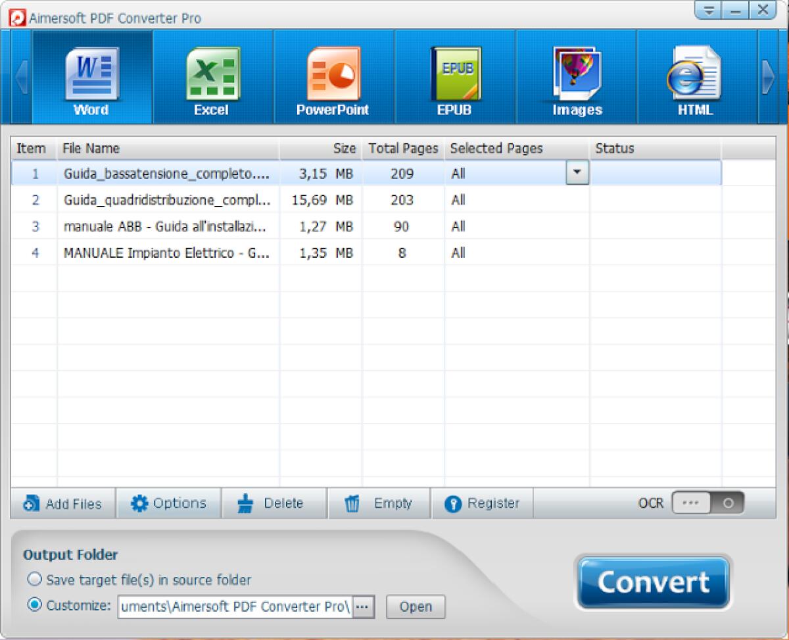Choose Images as output format
The width and height of the screenshot is (789, 640).
click(x=577, y=76)
